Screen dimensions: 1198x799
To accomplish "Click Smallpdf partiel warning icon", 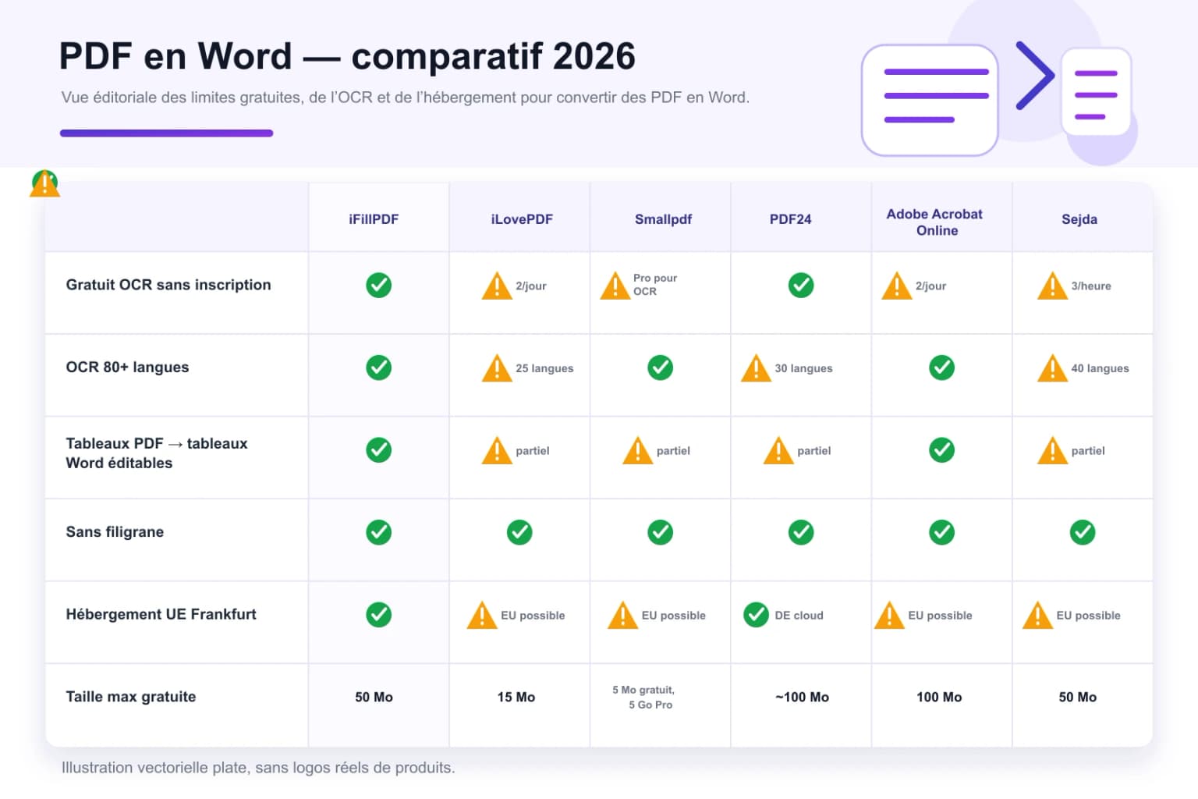I will tap(637, 450).
